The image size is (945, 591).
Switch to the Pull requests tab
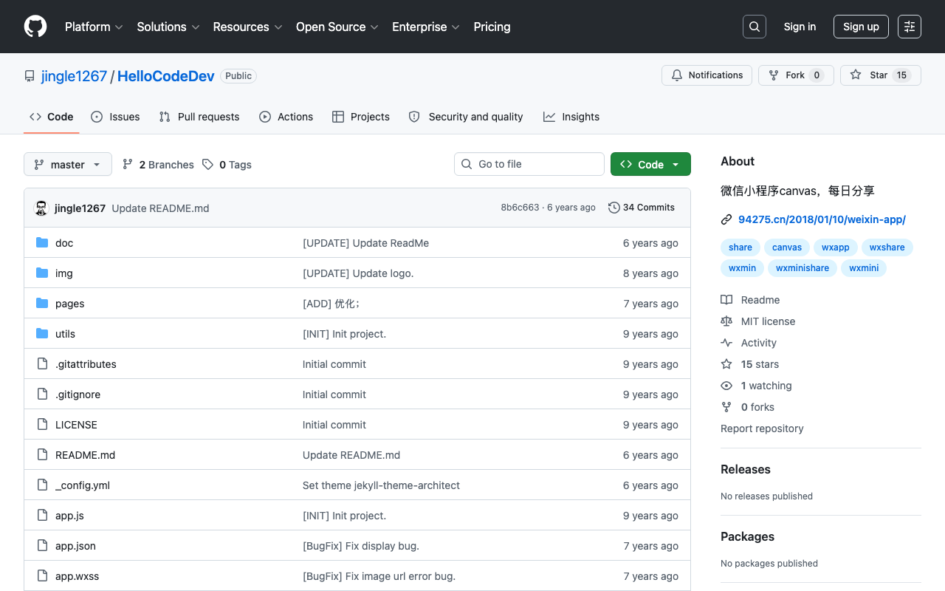[x=199, y=117]
